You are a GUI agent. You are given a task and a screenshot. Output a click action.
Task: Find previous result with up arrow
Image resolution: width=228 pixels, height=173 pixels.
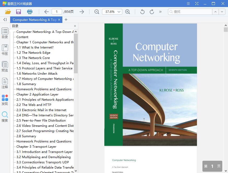(215, 12)
